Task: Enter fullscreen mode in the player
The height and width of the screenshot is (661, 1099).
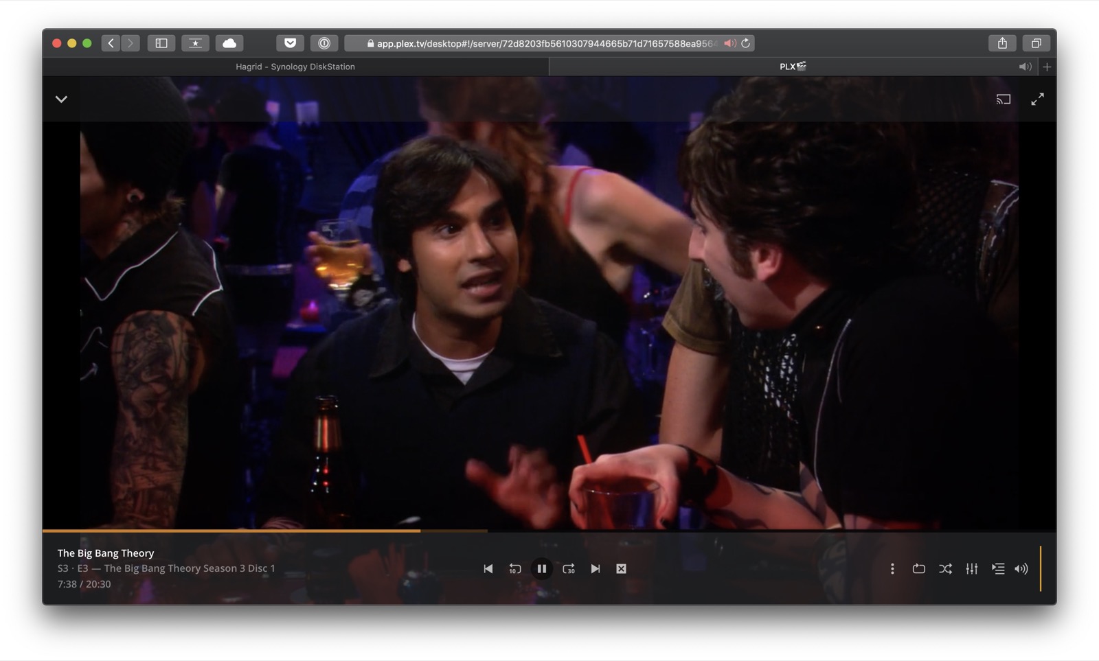Action: pyautogui.click(x=1037, y=99)
